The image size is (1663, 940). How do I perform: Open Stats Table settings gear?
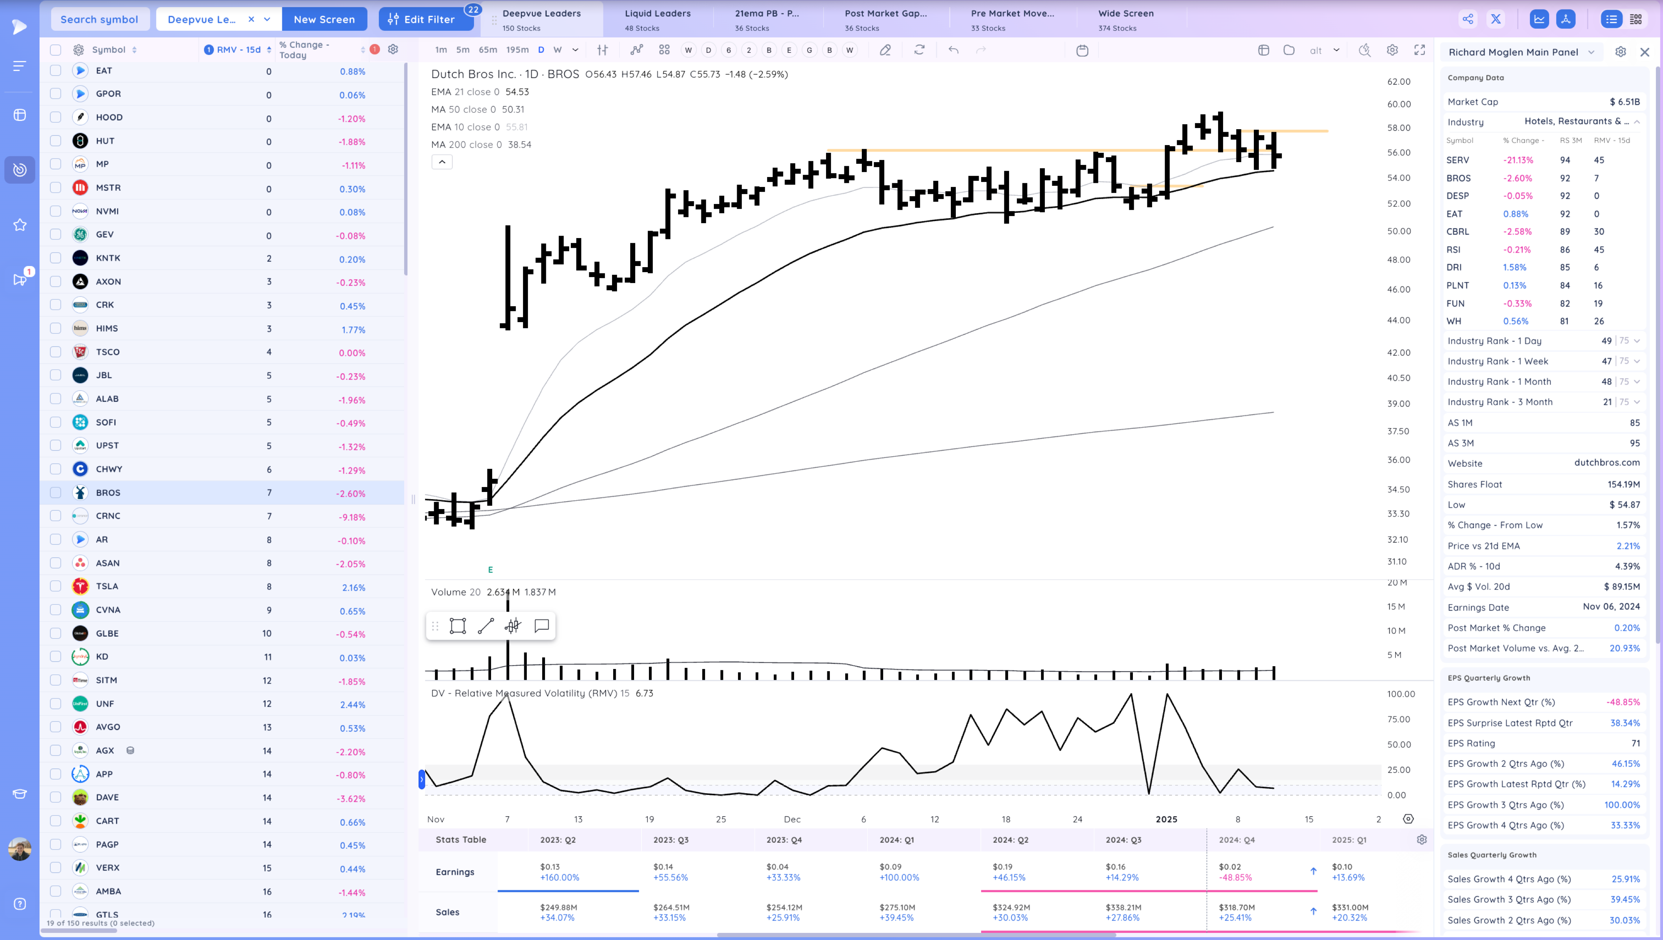[1421, 839]
